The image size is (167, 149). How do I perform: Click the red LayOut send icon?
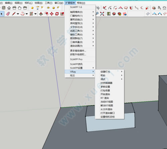pos(125,14)
